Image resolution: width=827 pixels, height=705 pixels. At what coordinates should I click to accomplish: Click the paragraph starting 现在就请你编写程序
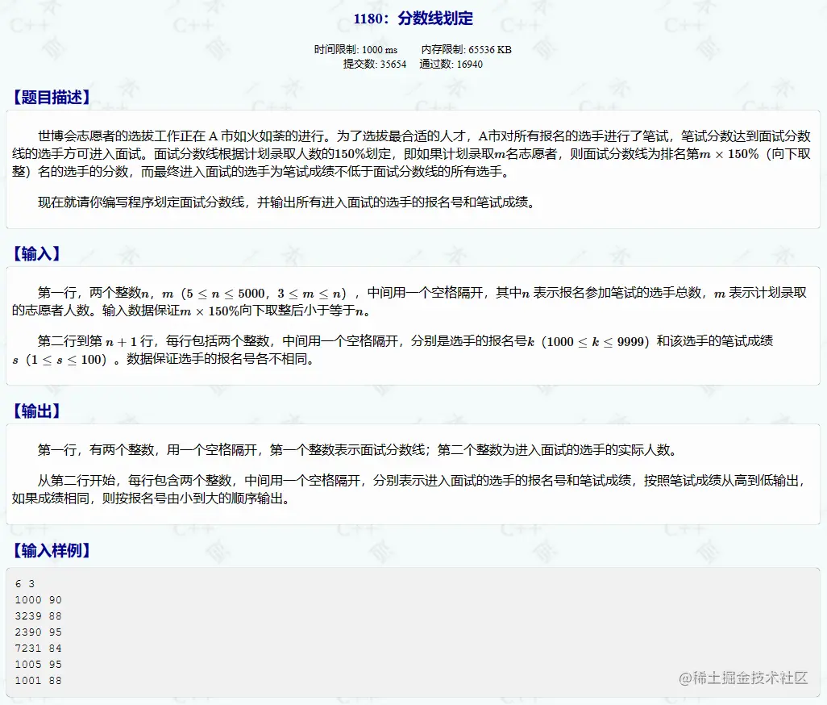pos(288,202)
